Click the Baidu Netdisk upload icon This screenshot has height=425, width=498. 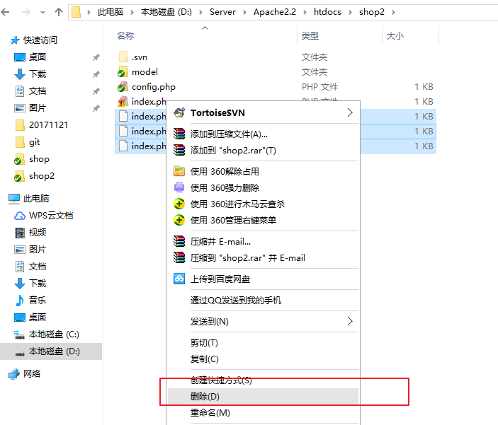[x=179, y=279]
